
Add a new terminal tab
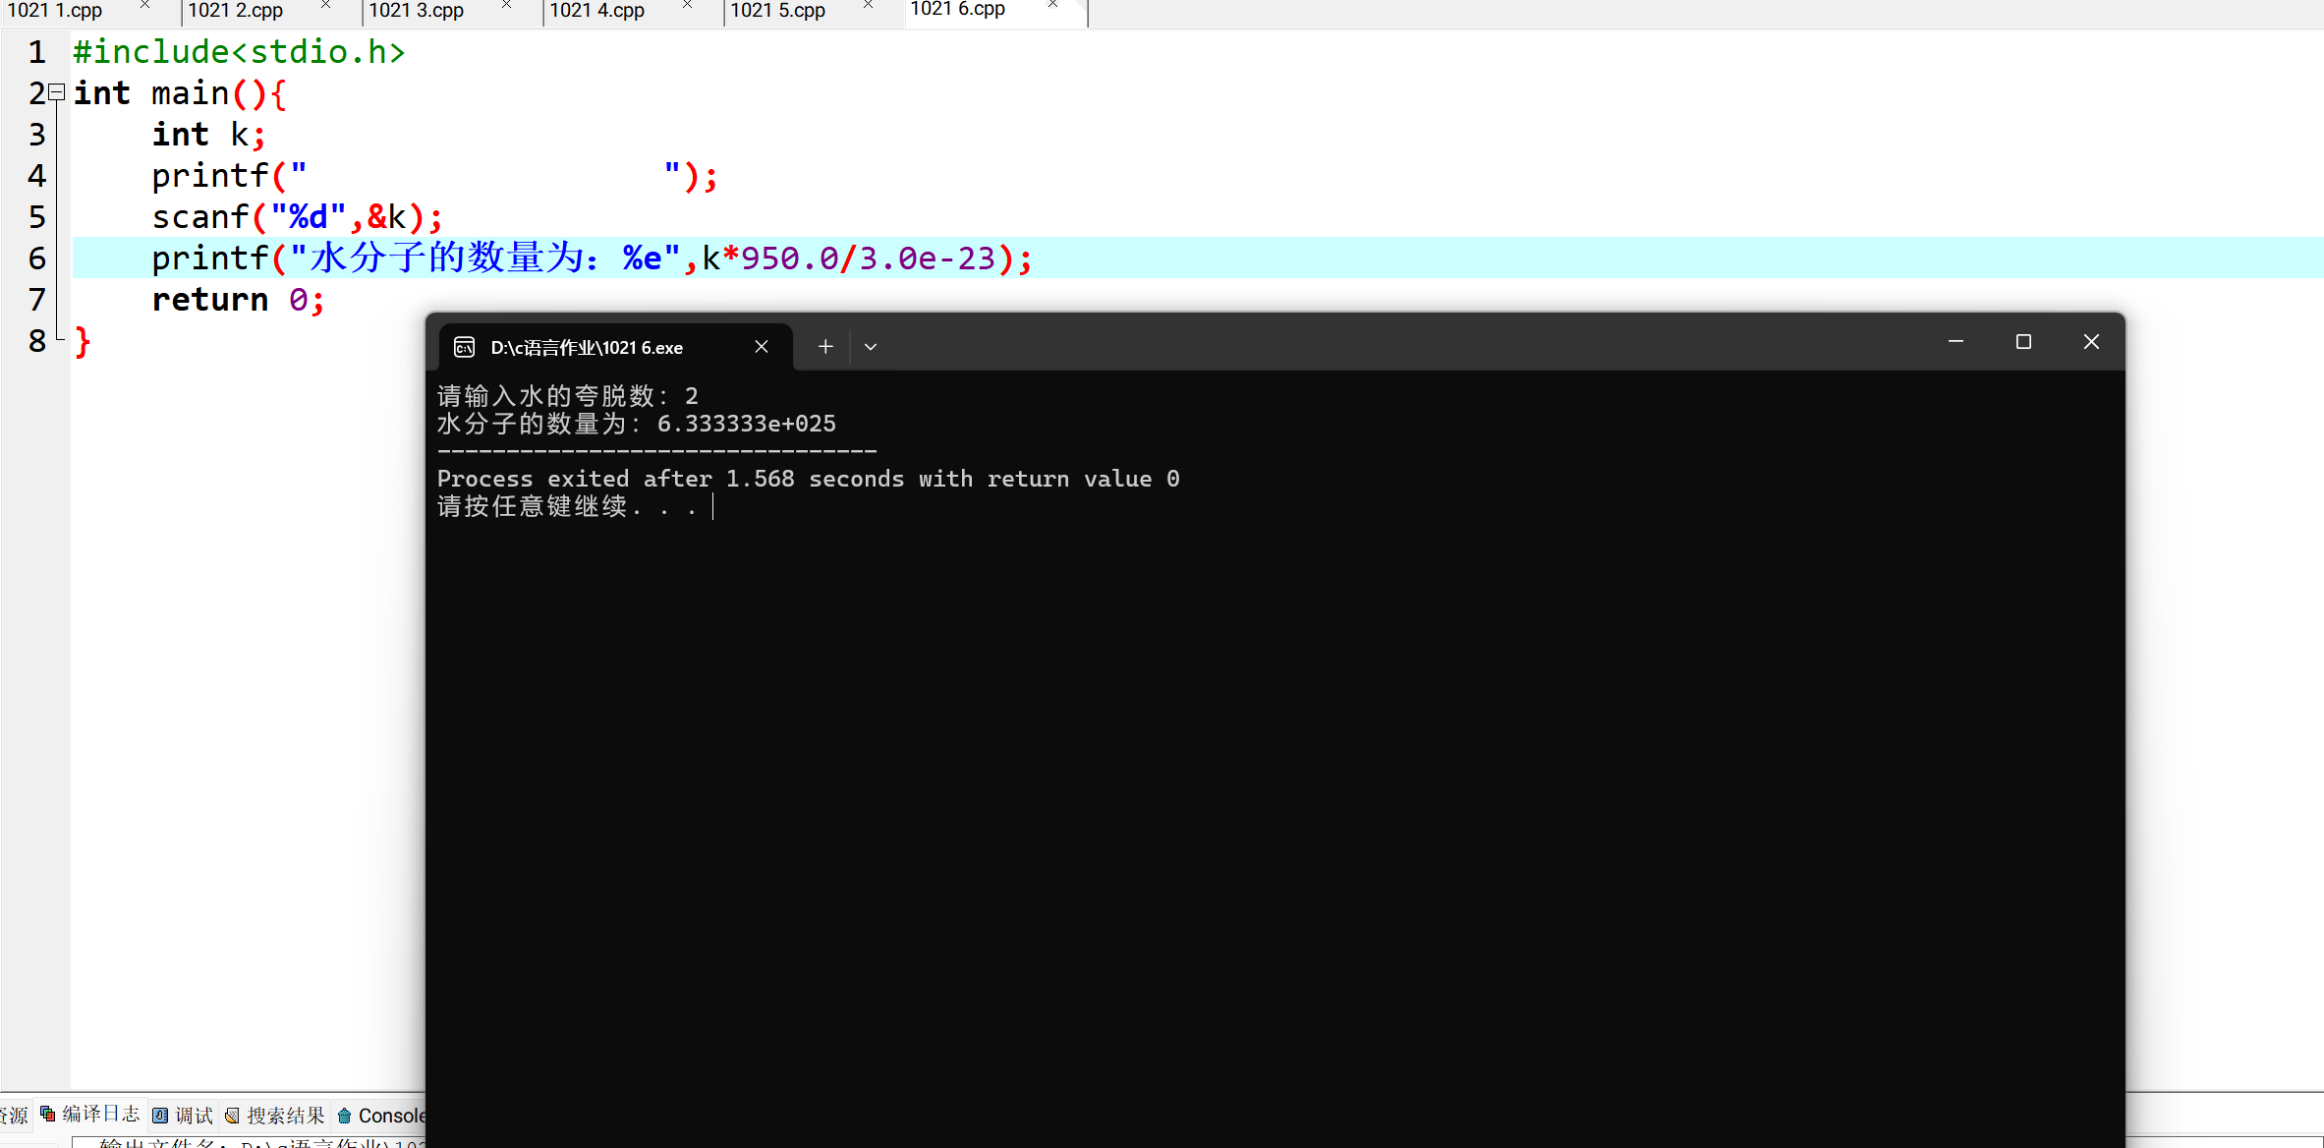point(825,347)
